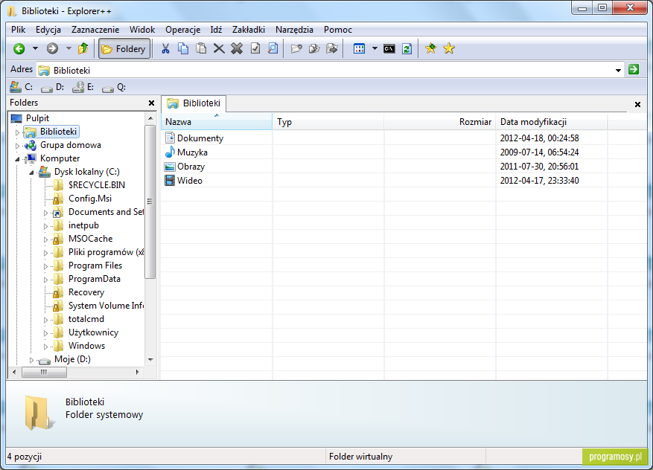Expand Moje (D:) drive node
Screen dimensions: 653x470
31,360
